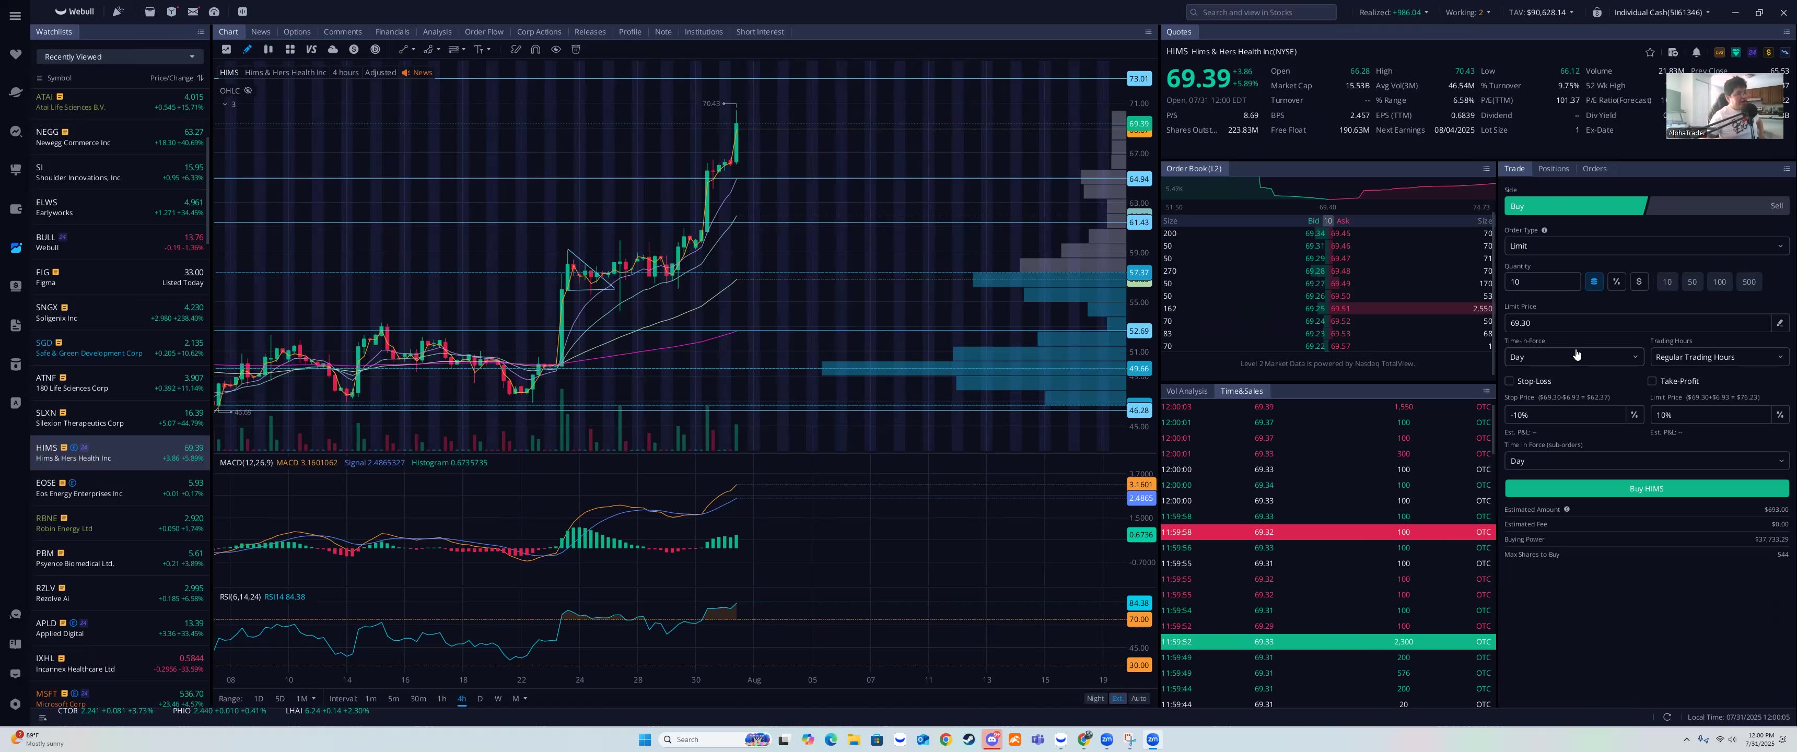Click the Search and view in Stocks box
Image resolution: width=1797 pixels, height=752 pixels.
click(1261, 13)
